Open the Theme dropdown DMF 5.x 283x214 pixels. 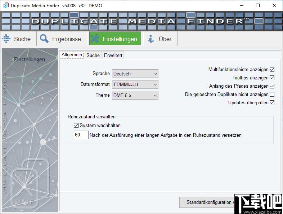coord(135,95)
